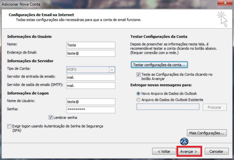Cancel the account setup with Cancelar

[x=216, y=151]
